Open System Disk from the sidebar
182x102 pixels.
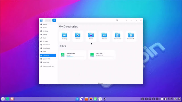pos(48,59)
